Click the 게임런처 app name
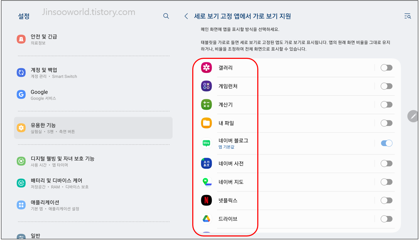The height and width of the screenshot is (241, 420). 228,86
